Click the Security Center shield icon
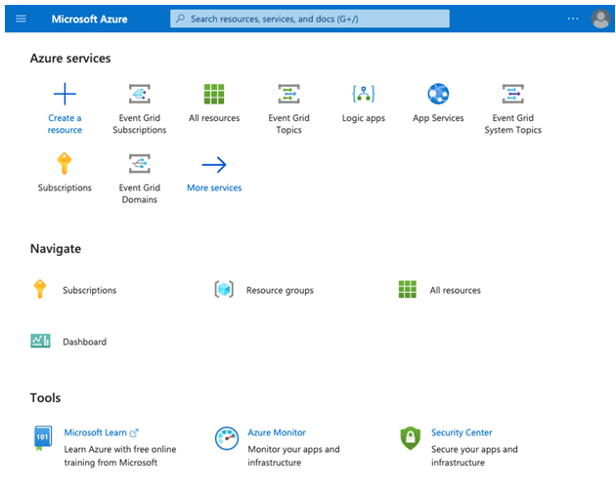Viewport: 616px width, 491px height. pyautogui.click(x=410, y=438)
